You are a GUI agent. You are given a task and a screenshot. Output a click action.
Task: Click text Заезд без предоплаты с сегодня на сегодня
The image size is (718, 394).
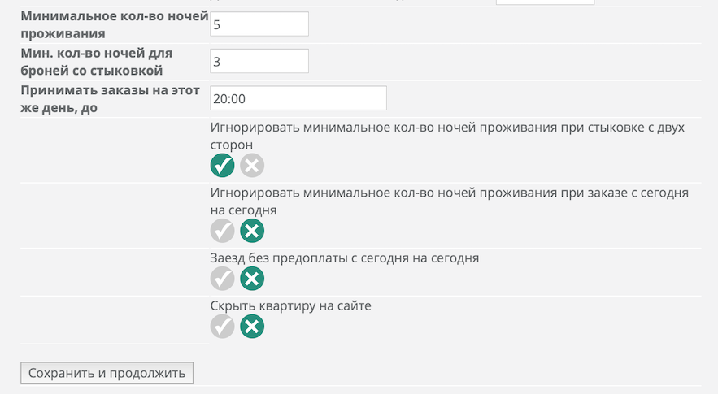[x=344, y=258]
